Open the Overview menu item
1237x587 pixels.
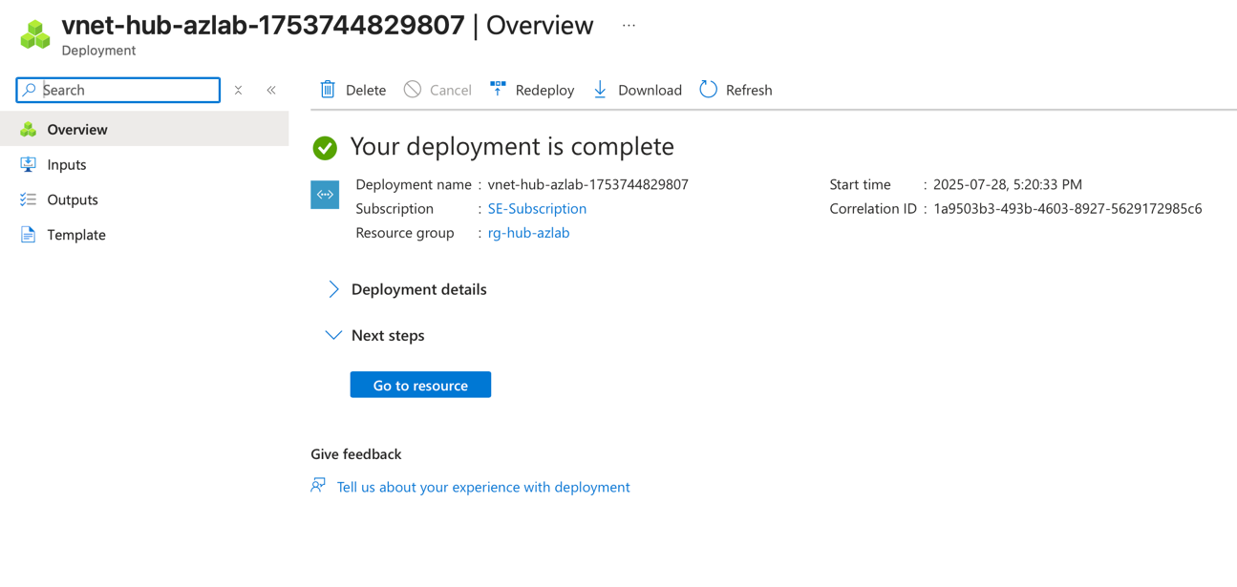point(145,129)
